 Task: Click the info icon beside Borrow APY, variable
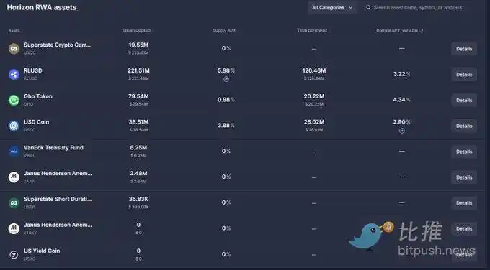pyautogui.click(x=421, y=31)
